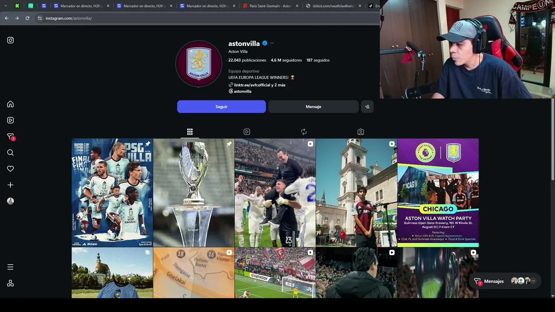Click the Seguir follow button
The image size is (555, 312).
222,107
